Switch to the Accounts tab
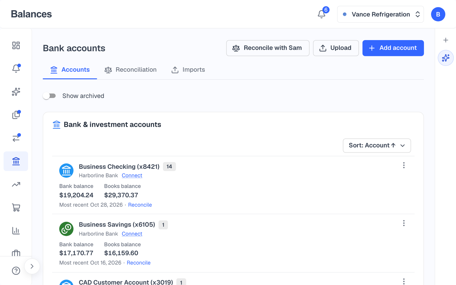 70,70
